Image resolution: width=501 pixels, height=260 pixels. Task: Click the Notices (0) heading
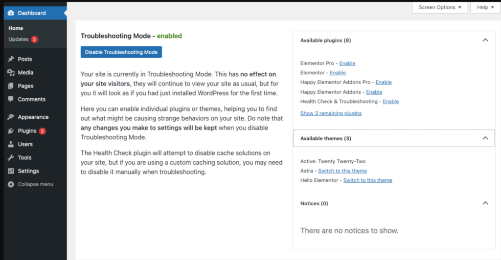point(314,203)
